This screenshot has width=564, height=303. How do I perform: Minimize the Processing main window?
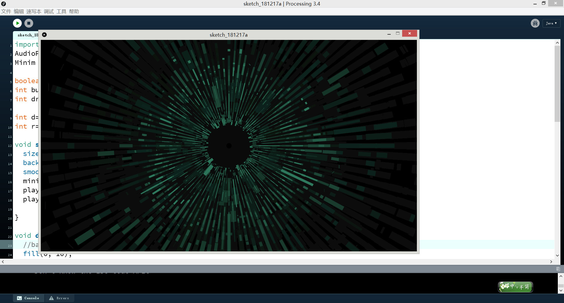[535, 4]
